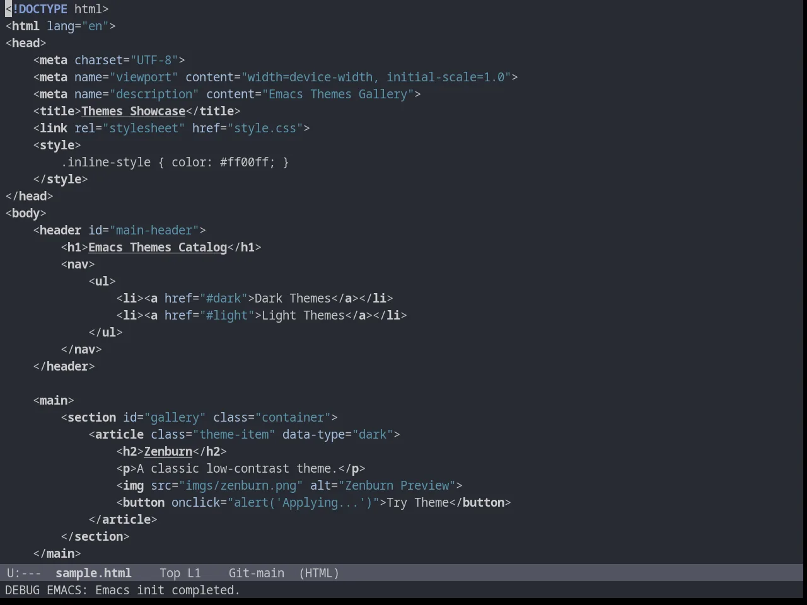Click the closing main tag
Viewport: 807px width, 605px height.
(x=57, y=553)
